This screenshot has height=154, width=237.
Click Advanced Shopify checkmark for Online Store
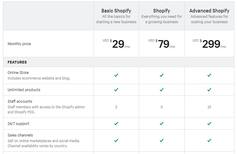209,75
